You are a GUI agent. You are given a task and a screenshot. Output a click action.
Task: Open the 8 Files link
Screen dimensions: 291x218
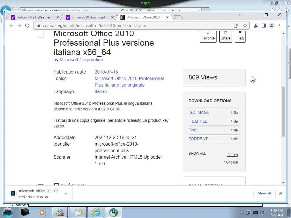pos(233,155)
